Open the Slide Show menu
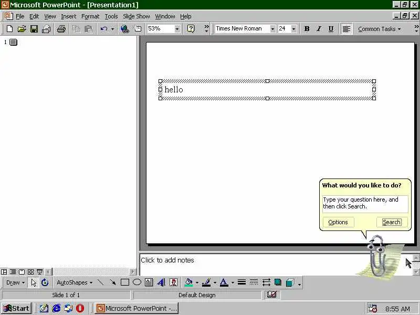 tap(136, 16)
